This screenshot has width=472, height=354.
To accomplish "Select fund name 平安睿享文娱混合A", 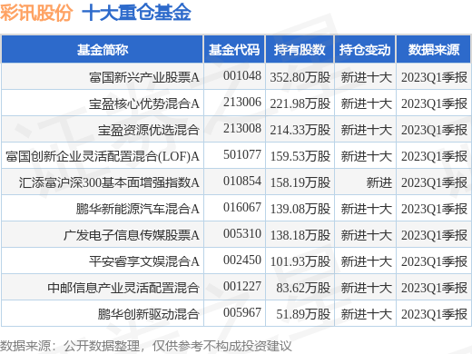I will (x=144, y=261).
